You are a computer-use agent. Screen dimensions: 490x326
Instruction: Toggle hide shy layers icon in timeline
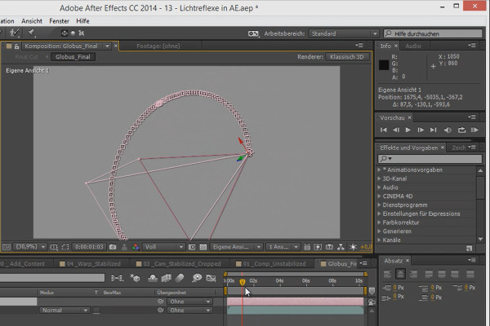pyautogui.click(x=153, y=278)
